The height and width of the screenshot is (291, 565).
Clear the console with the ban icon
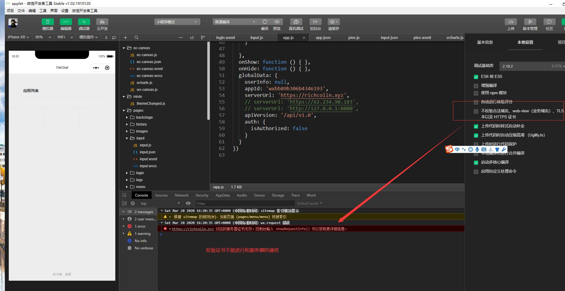133,203
